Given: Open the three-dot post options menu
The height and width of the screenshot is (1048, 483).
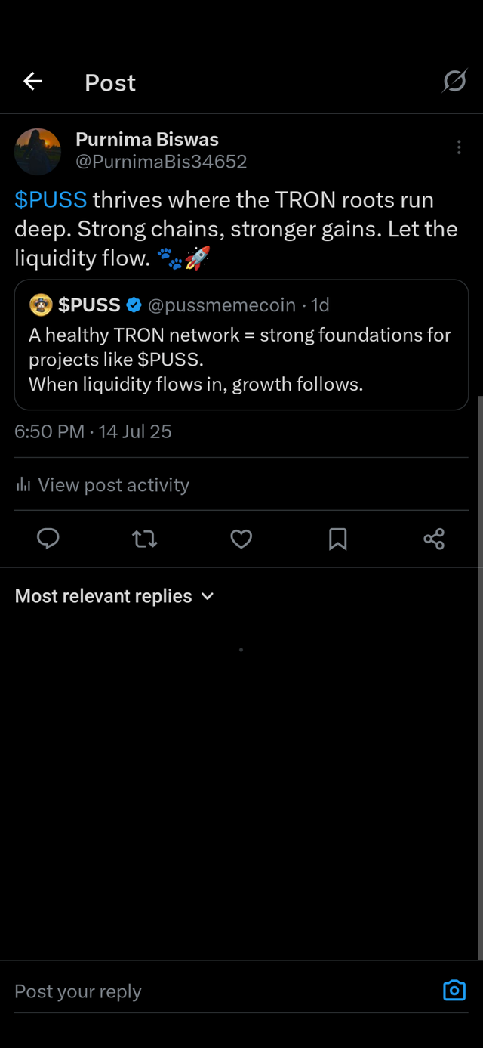Looking at the screenshot, I should 459,147.
